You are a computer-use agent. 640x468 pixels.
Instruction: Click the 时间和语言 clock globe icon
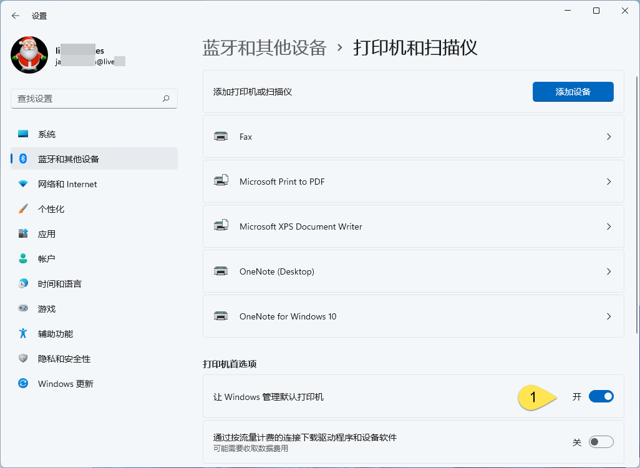pos(23,283)
